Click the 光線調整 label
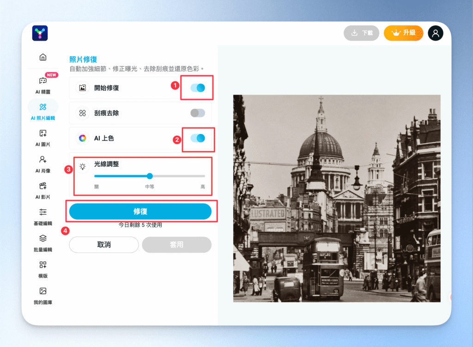 point(107,164)
